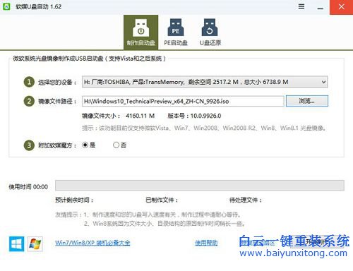Click the 软媒U盘启动 1.62 title text
This screenshot has height=271, width=353.
39,6
